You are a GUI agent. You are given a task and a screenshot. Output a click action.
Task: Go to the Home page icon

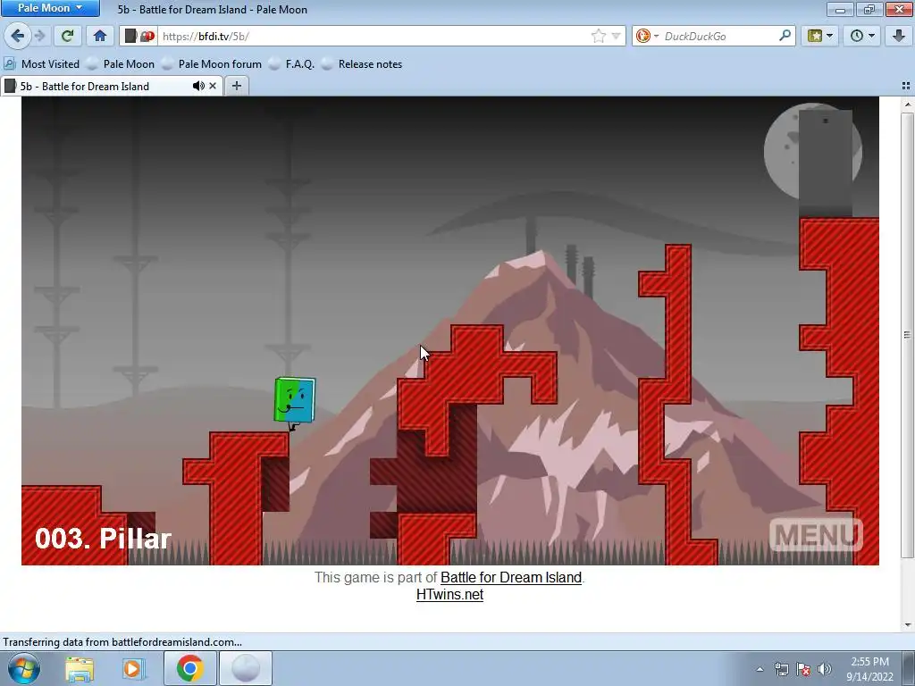click(x=100, y=36)
